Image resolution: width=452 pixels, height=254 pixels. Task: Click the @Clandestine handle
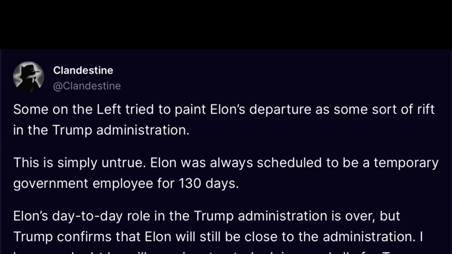[87, 86]
